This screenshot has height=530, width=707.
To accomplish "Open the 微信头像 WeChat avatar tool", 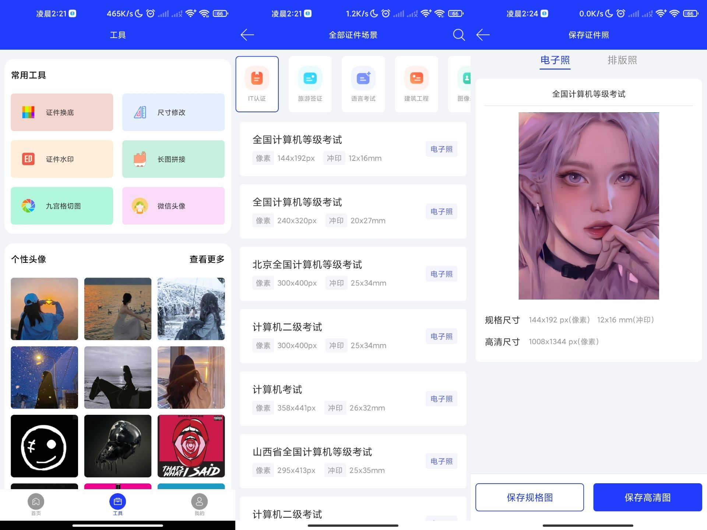I will [173, 206].
